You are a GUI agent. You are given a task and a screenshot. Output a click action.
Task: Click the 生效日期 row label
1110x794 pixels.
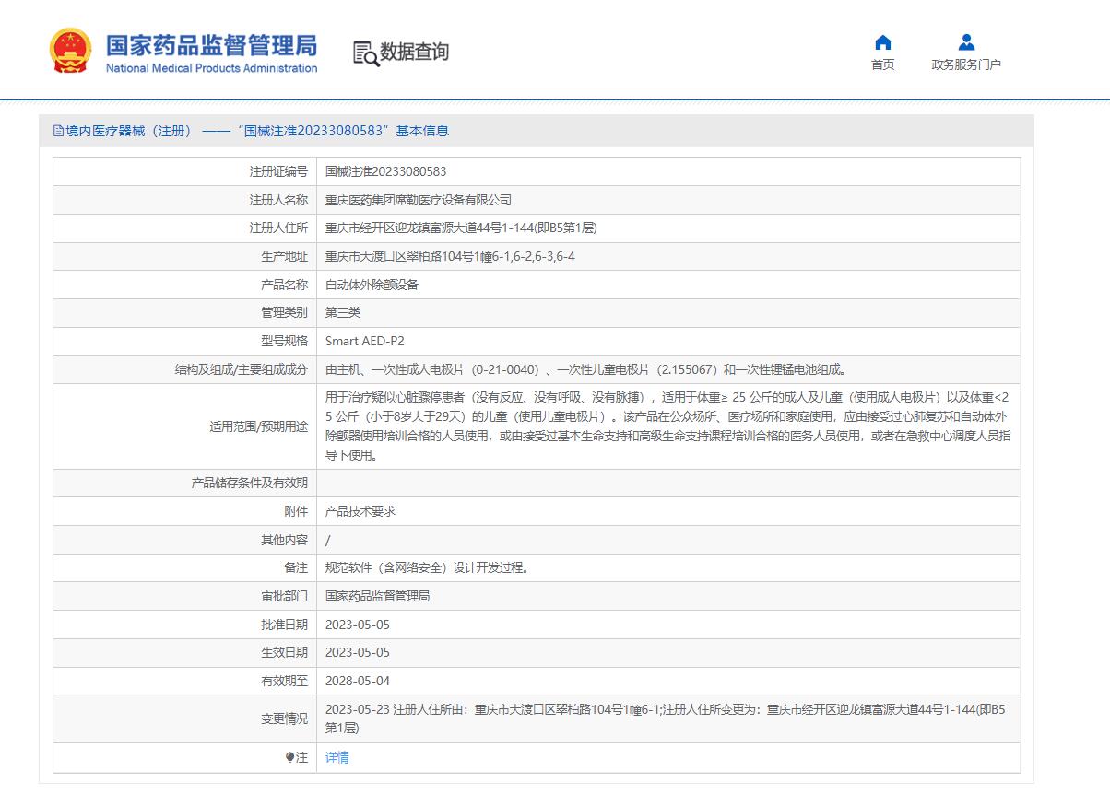click(x=284, y=652)
